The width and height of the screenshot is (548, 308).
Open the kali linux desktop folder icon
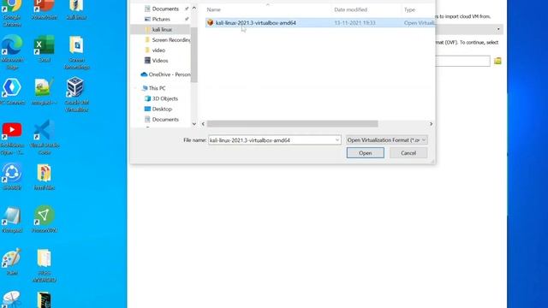76,9
